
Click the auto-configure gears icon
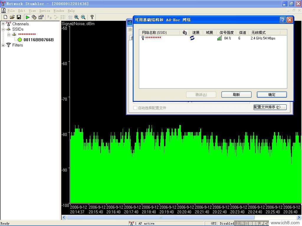click(34, 17)
